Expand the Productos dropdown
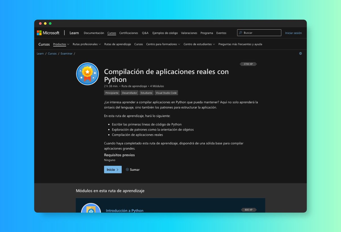The height and width of the screenshot is (232, 341). [61, 44]
